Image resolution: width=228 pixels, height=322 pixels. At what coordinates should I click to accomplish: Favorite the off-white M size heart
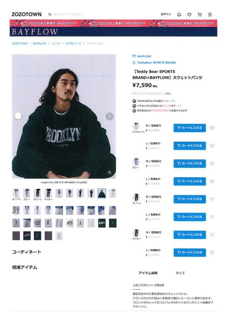tap(212, 128)
